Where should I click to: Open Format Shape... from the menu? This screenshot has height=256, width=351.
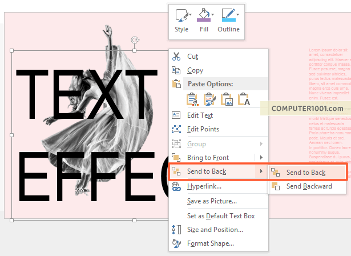210,243
